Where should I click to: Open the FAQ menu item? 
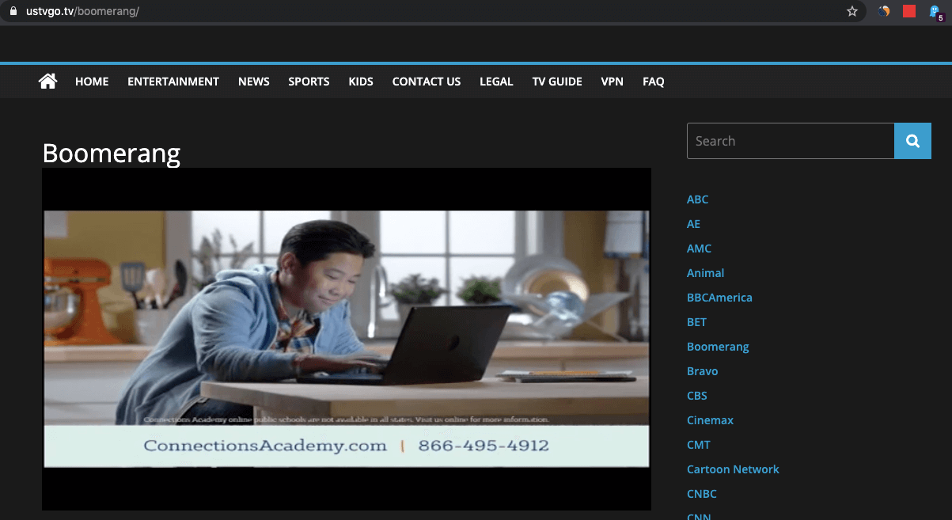click(x=654, y=82)
